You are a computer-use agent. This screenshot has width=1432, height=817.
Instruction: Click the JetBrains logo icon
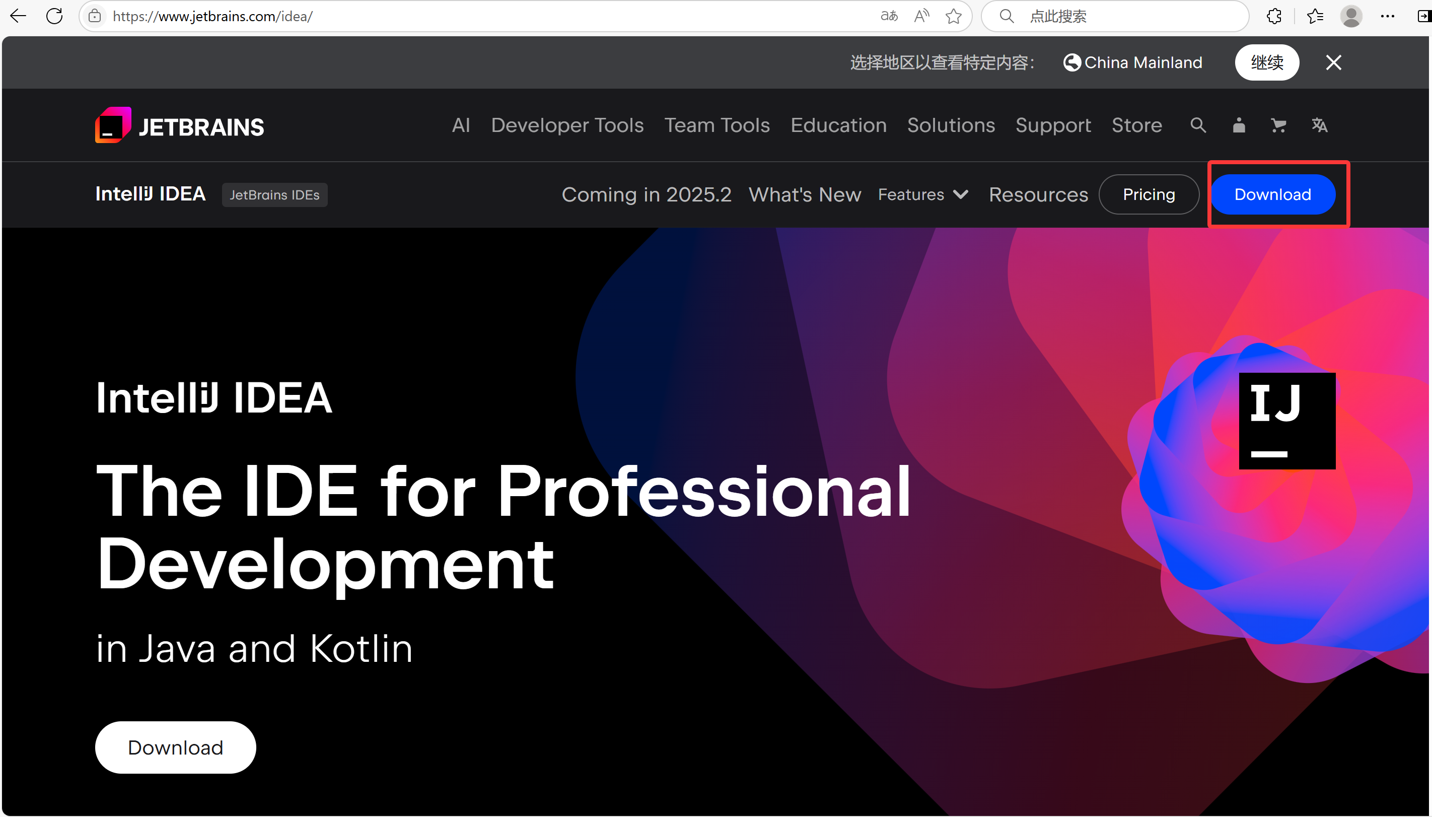pyautogui.click(x=113, y=125)
